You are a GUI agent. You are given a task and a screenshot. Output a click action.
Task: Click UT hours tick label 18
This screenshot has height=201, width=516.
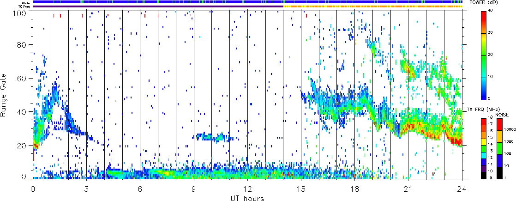[355, 189]
